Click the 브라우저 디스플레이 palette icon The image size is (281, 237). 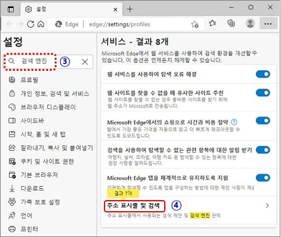[12, 107]
